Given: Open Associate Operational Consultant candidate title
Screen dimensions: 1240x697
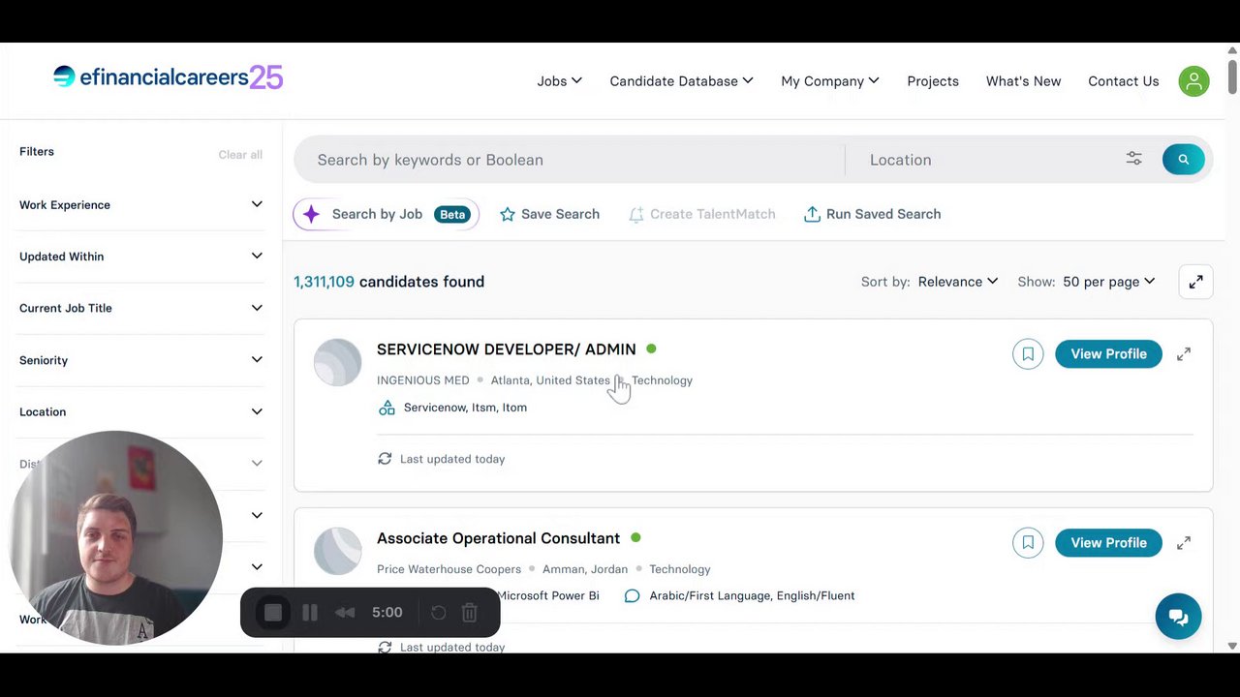Looking at the screenshot, I should point(498,538).
